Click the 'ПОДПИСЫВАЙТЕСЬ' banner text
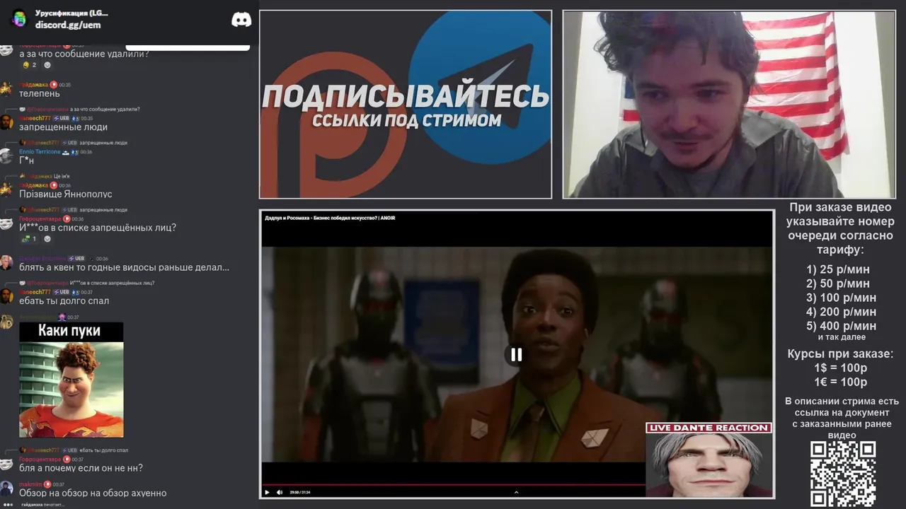The height and width of the screenshot is (509, 906). point(406,96)
